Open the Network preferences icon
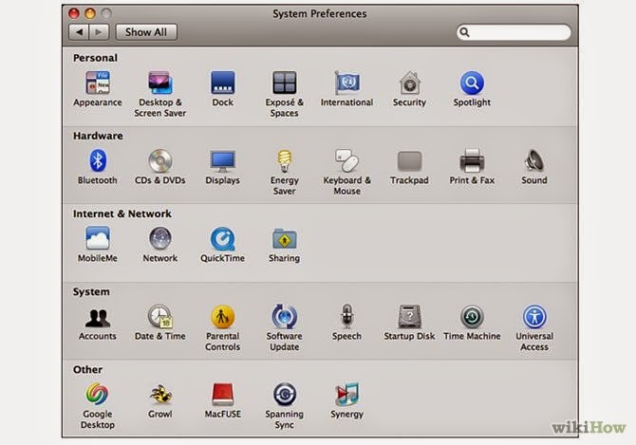 pos(160,238)
